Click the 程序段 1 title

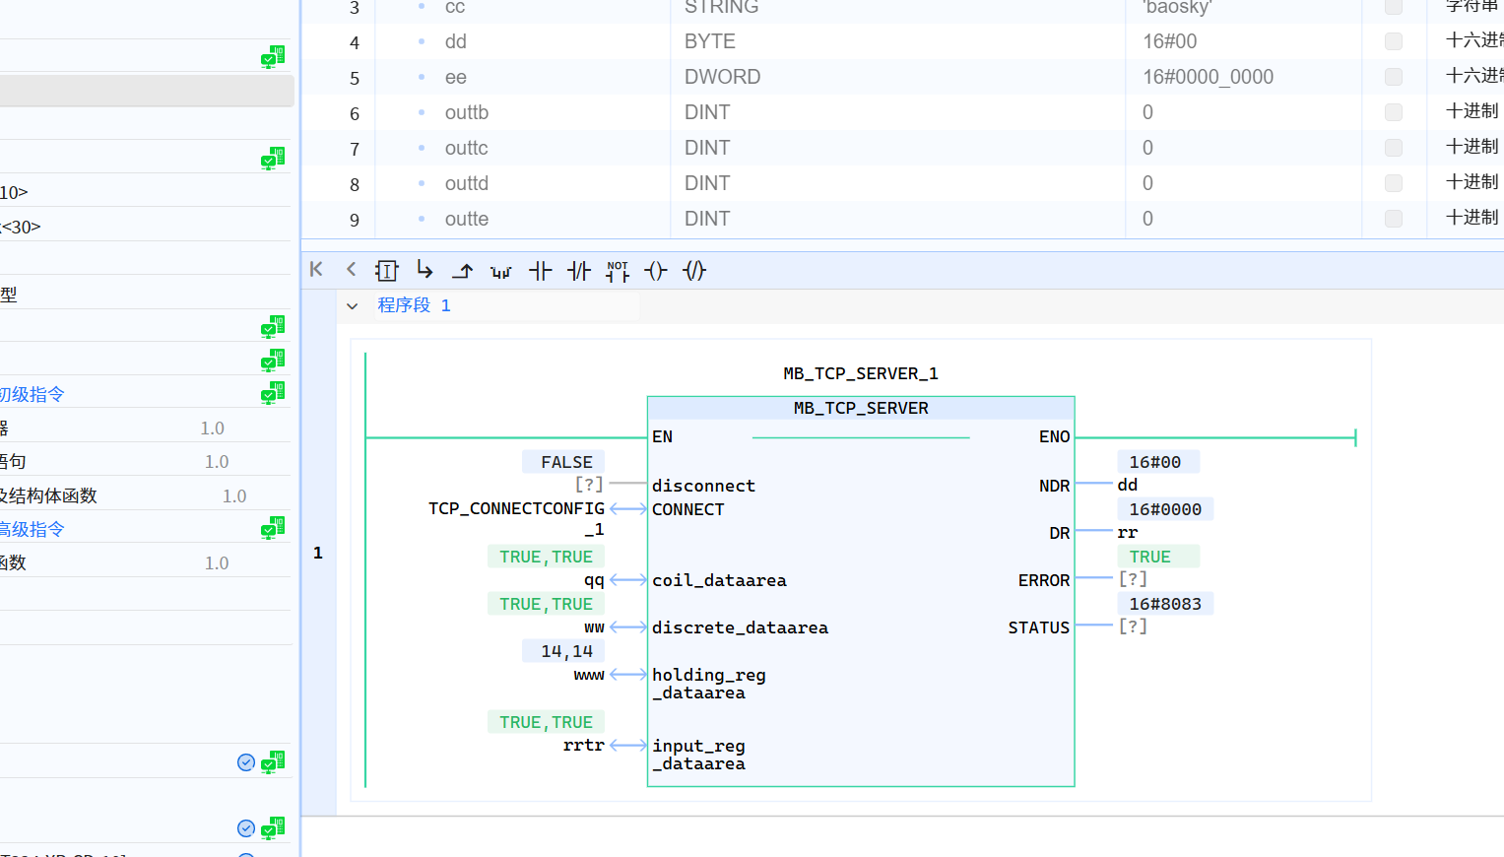pyautogui.click(x=414, y=305)
